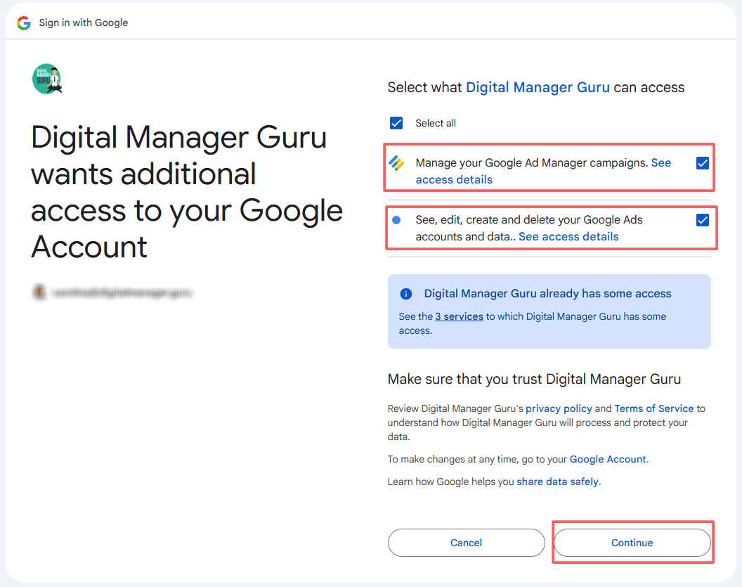Viewport: 742px width, 587px height.
Task: Click the Digital Manager Guru app logo
Action: (47, 79)
